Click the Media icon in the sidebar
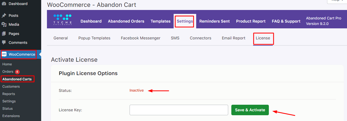Screen dimensions: 347x121 [4, 24]
